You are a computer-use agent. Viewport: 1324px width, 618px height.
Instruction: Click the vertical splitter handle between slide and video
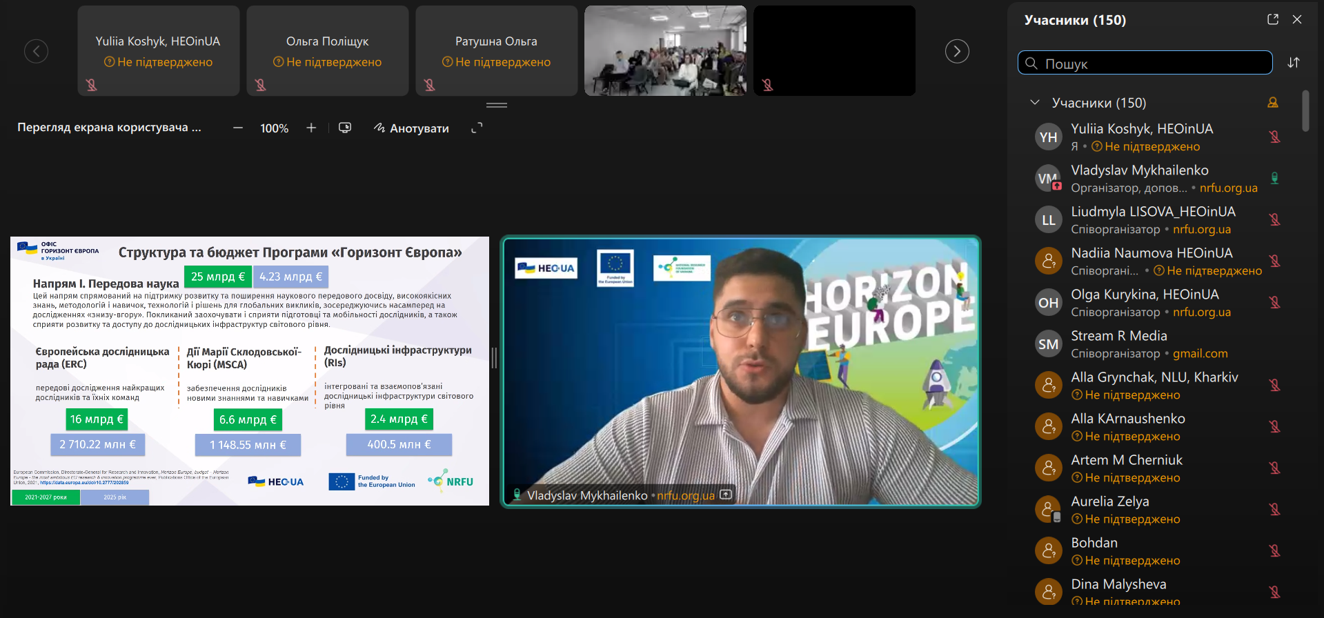click(x=494, y=357)
